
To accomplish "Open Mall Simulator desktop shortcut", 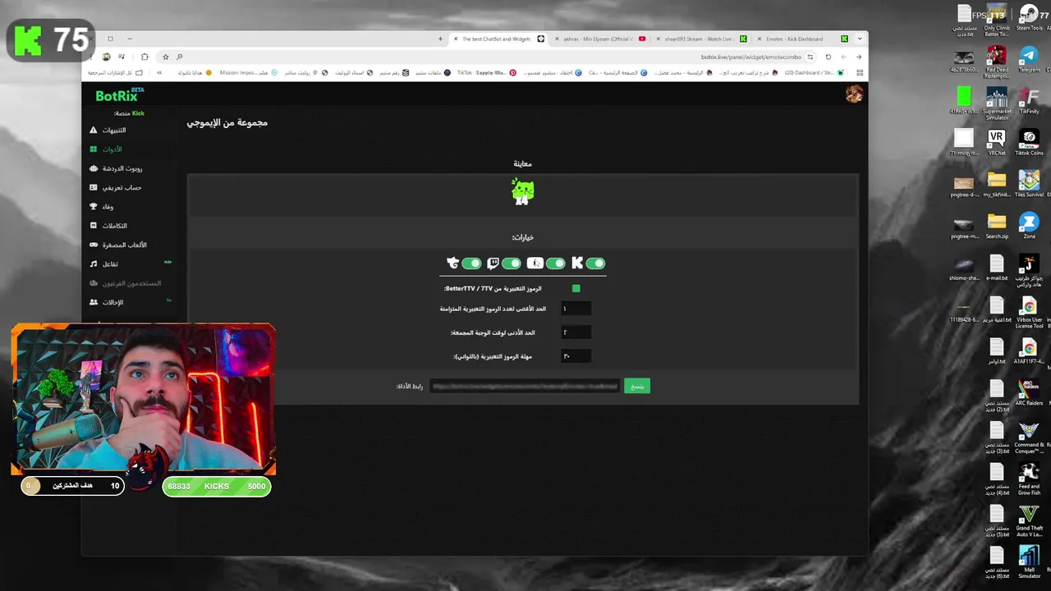I will pos(1029,563).
